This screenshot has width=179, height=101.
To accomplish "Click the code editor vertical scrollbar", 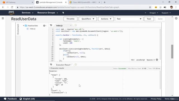I will click(x=160, y=44).
